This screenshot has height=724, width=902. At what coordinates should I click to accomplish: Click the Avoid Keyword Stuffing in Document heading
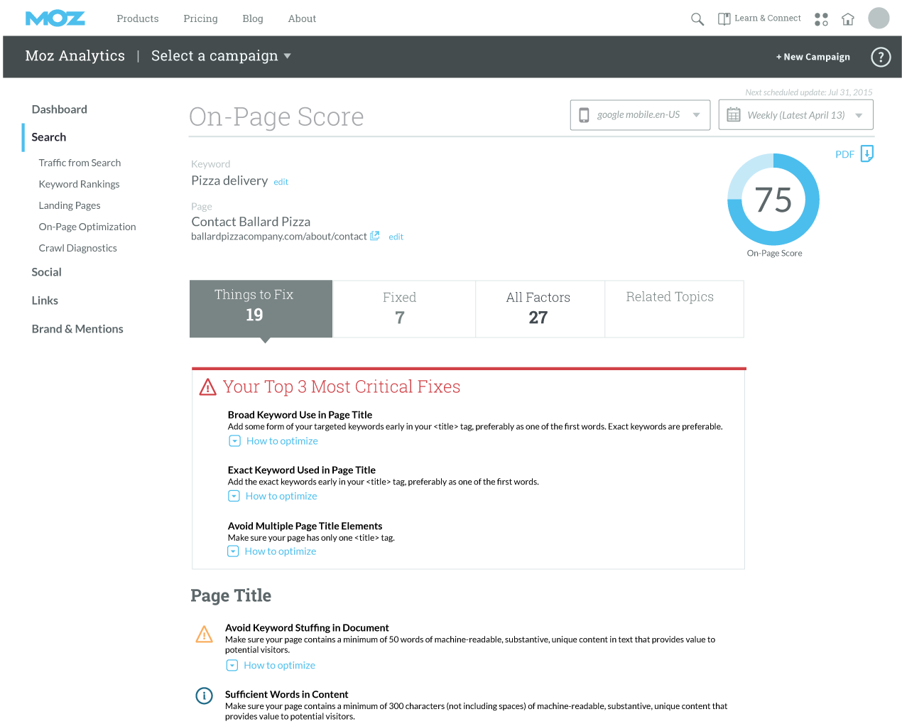pyautogui.click(x=307, y=628)
